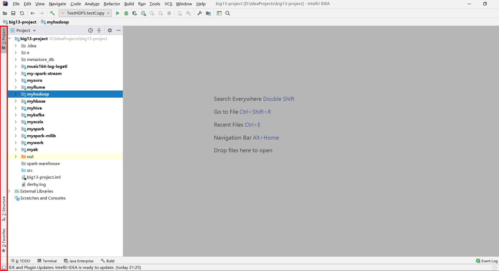499x271 pixels.
Task: Open the run configuration dropdown TestHDFS.testCopy
Action: coord(85,13)
